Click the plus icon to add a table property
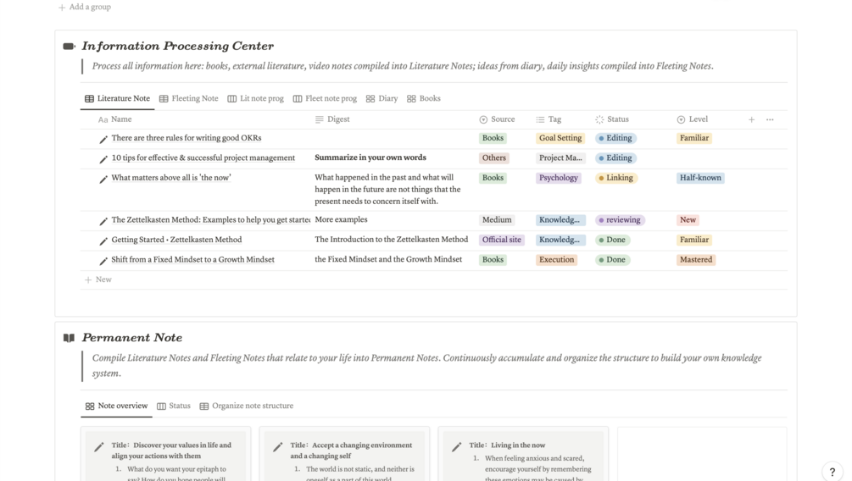The image size is (852, 481). coord(751,119)
